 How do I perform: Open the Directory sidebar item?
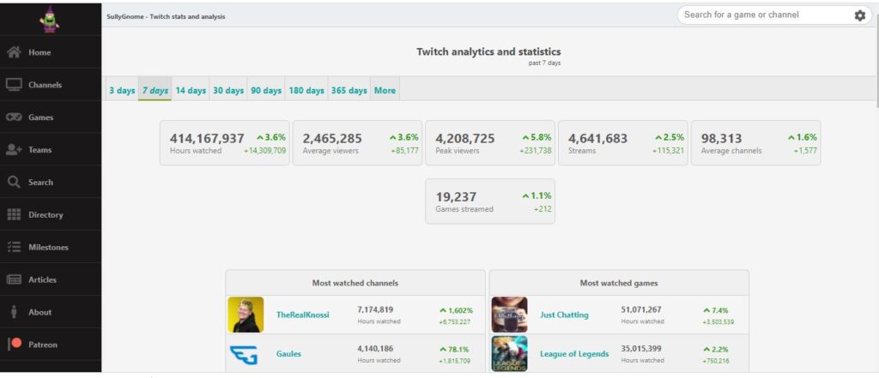(51, 214)
